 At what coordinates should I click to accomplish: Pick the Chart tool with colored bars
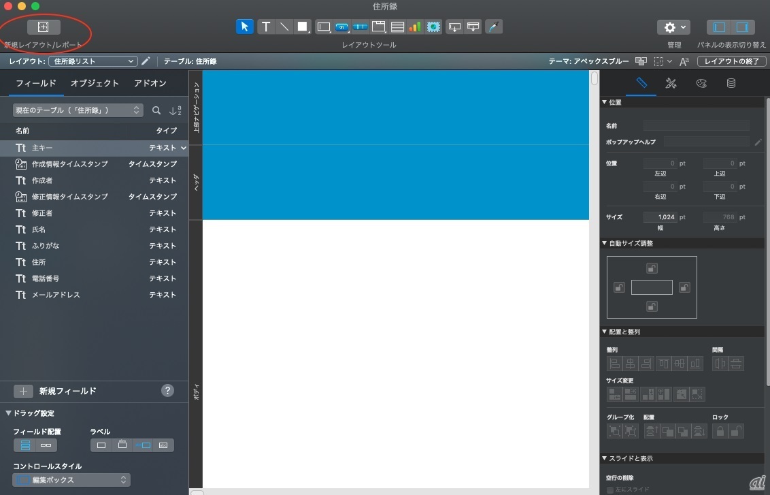[x=415, y=27]
